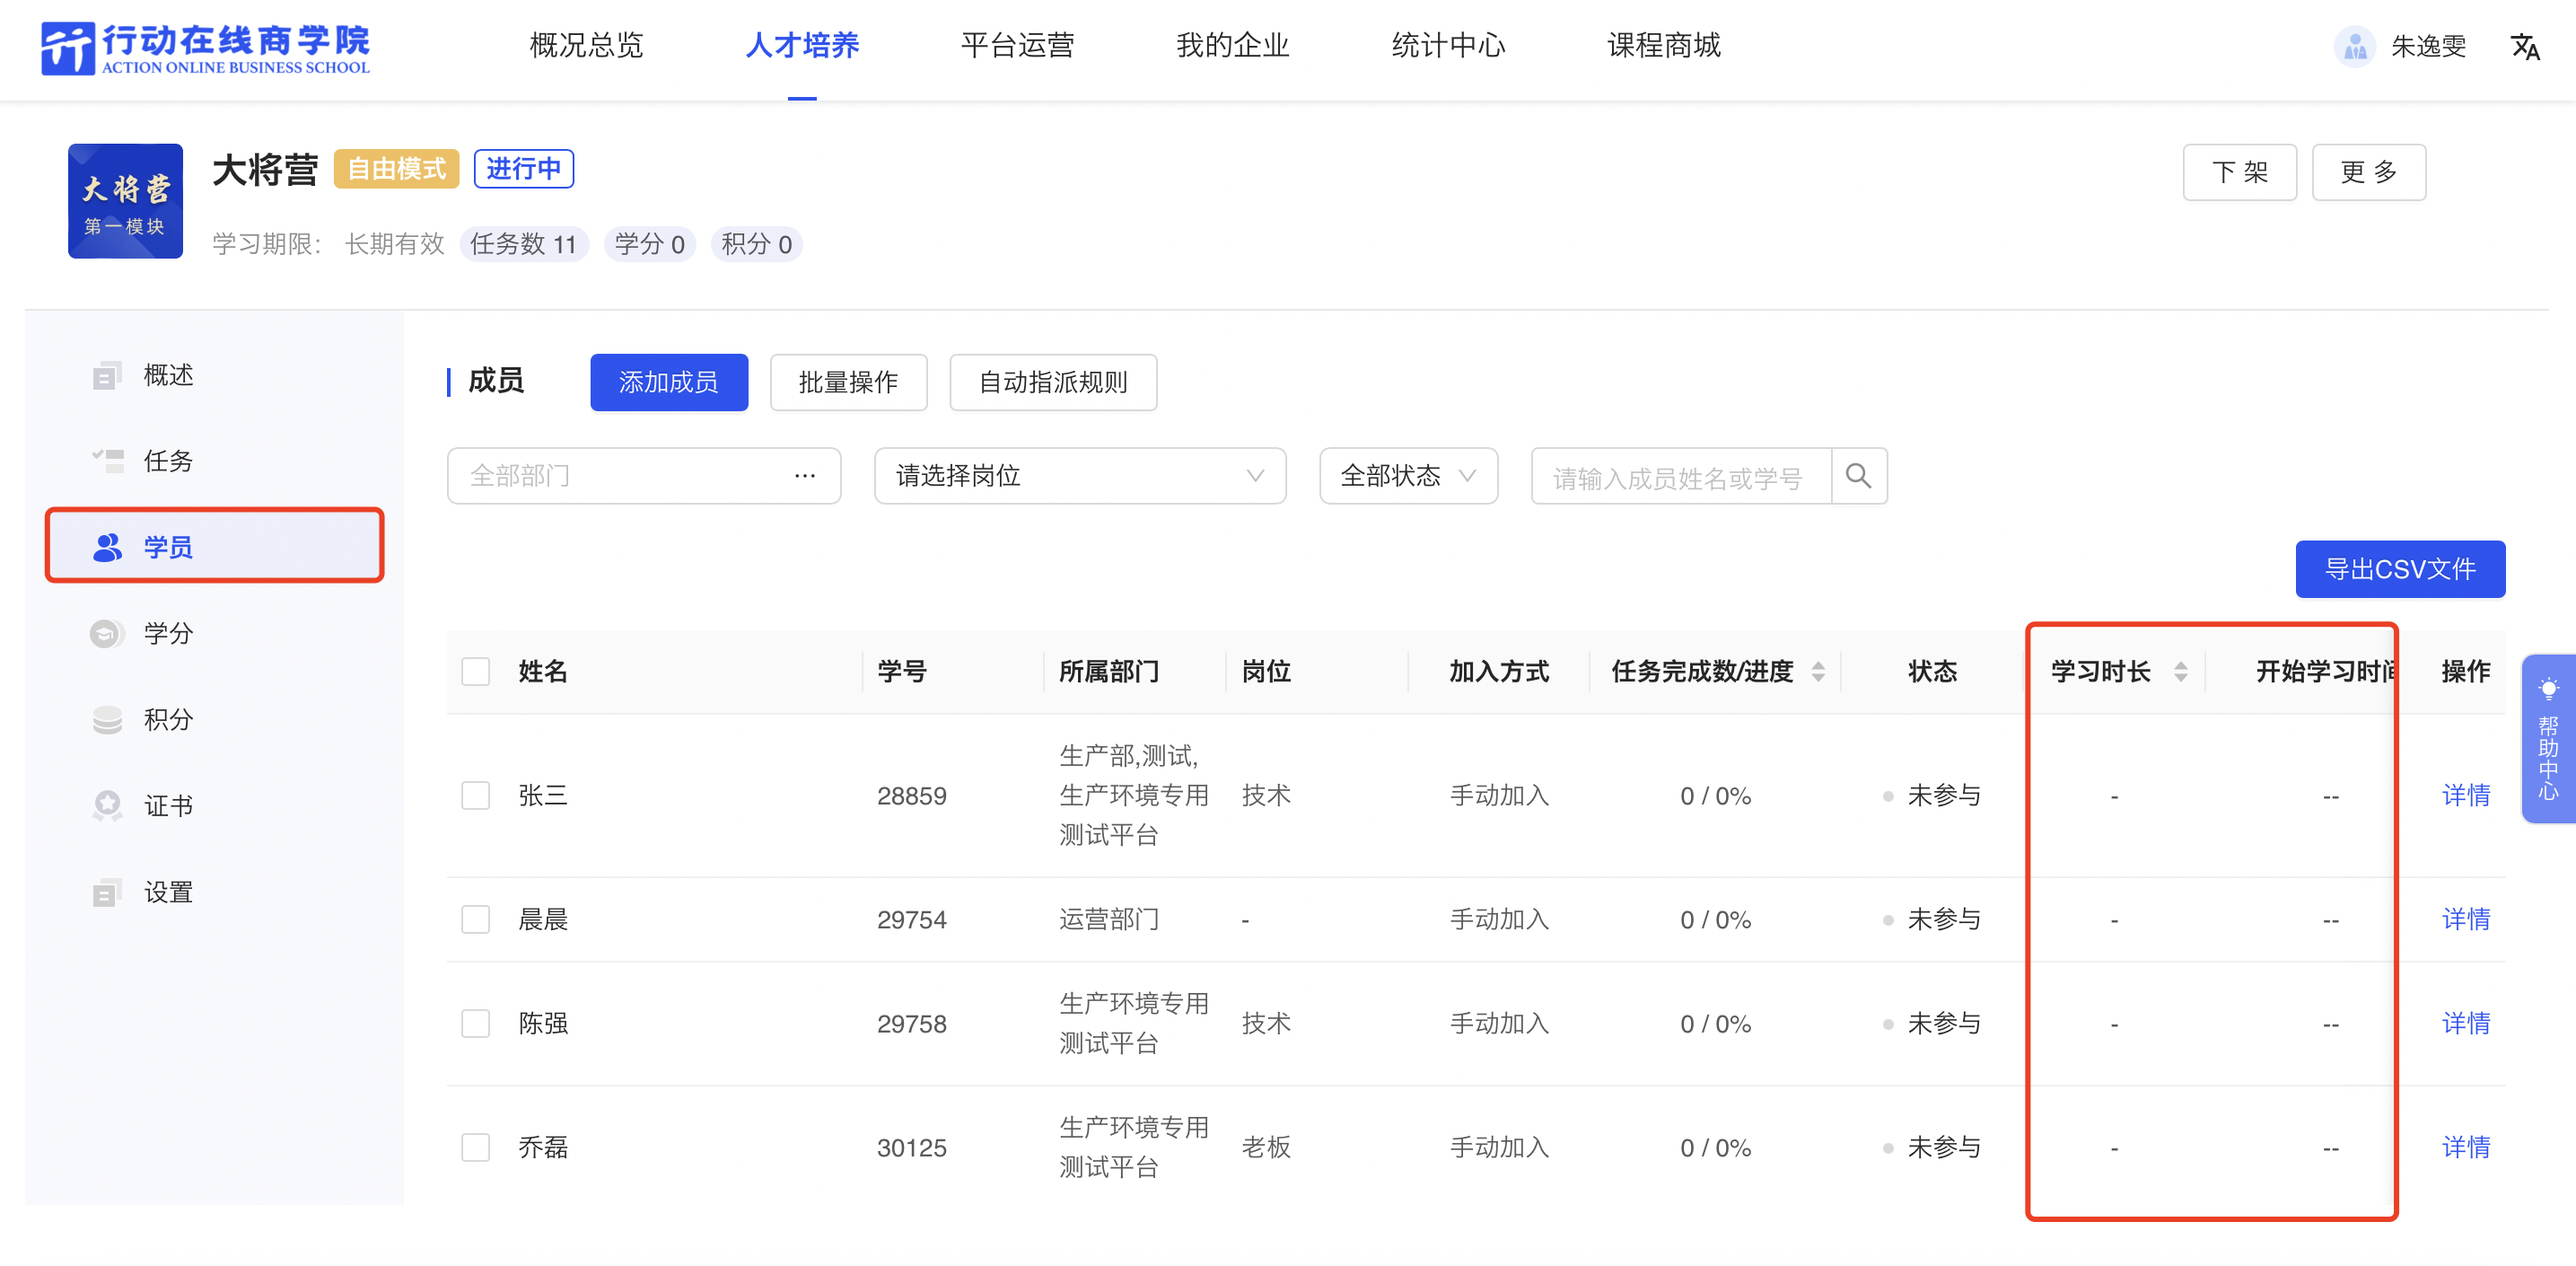Click the user avatar icon
2576x1266 pixels.
click(2353, 46)
